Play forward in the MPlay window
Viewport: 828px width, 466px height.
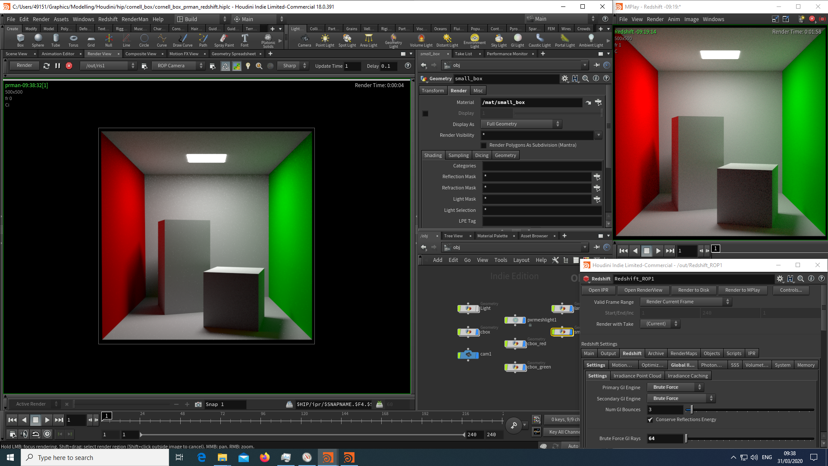[658, 251]
